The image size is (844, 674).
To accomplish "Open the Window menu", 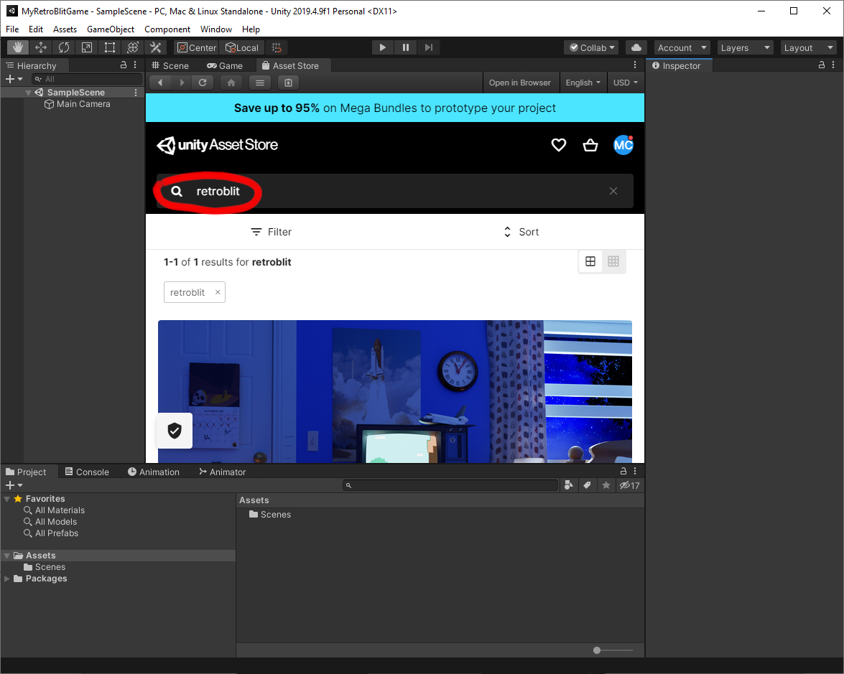I will click(x=215, y=29).
